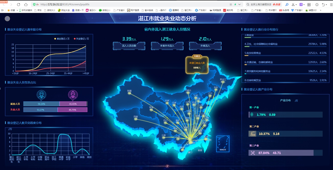Click the 流入人员总数 stat button

pyautogui.click(x=129, y=46)
